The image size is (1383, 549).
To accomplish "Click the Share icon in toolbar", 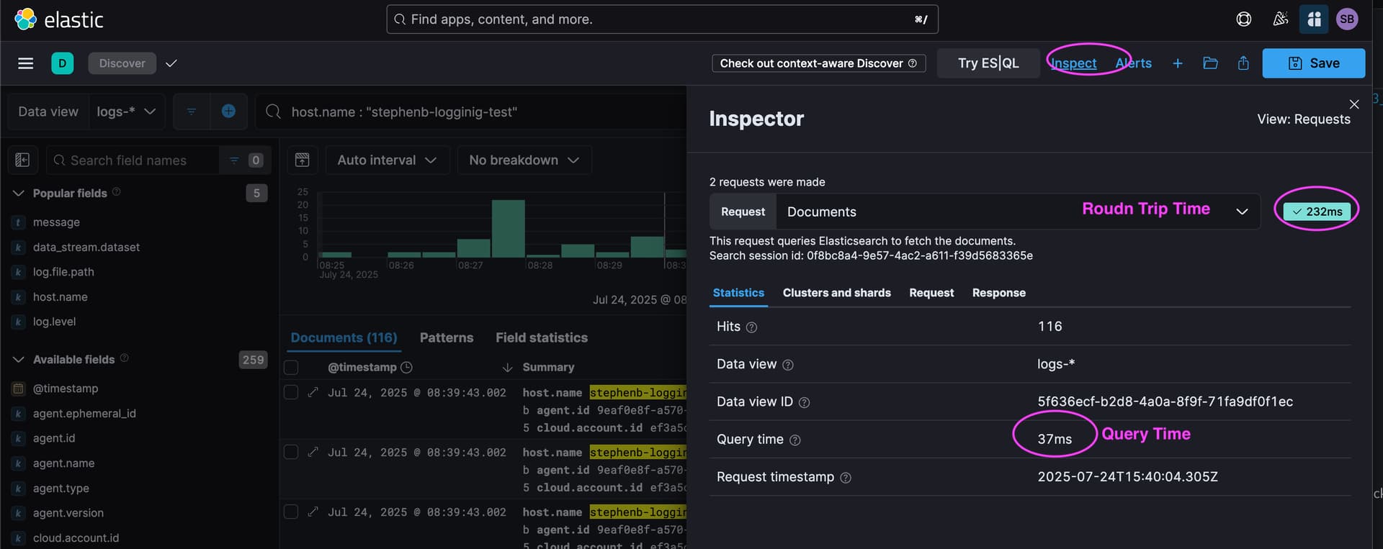I will 1243,63.
